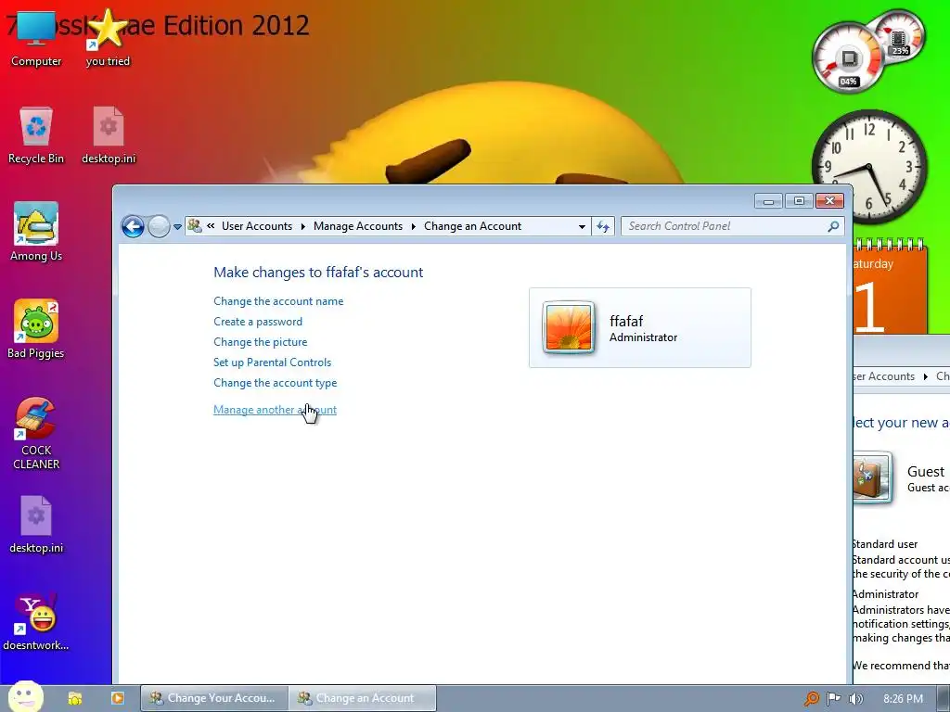Open the pinned folder icon on taskbar
Image resolution: width=950 pixels, height=712 pixels.
[x=75, y=698]
